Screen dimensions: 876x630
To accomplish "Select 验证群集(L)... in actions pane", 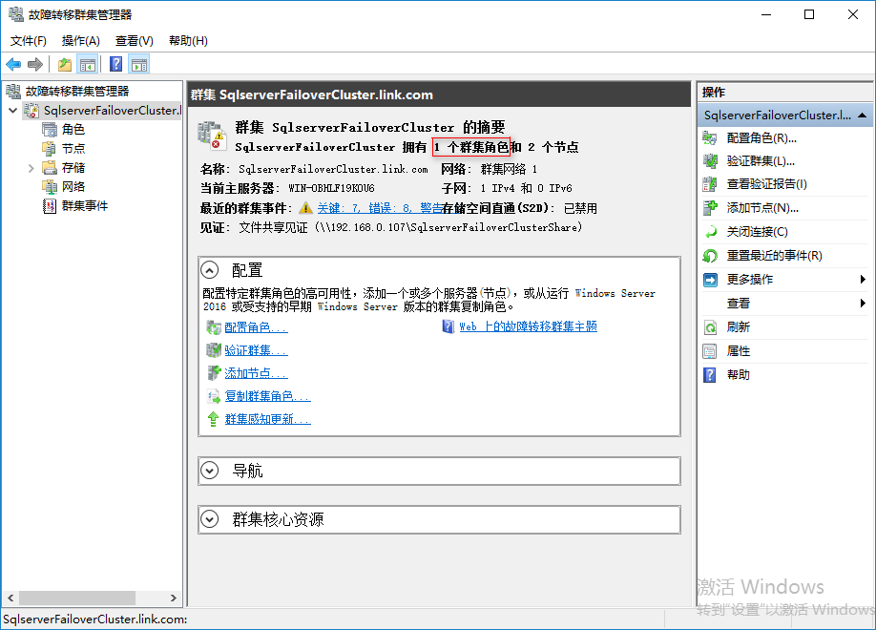I will (761, 161).
